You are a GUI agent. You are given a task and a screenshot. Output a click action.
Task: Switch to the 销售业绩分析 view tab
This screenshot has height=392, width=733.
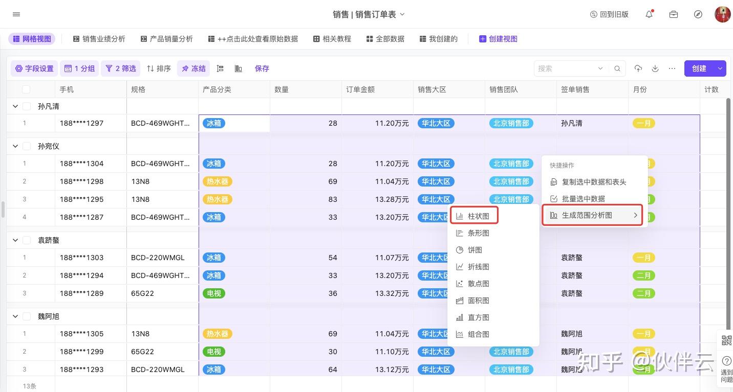(x=99, y=39)
